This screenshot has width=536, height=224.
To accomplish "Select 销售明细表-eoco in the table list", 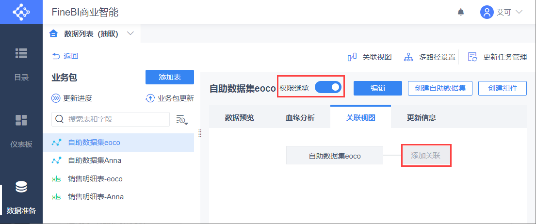I will (x=95, y=179).
